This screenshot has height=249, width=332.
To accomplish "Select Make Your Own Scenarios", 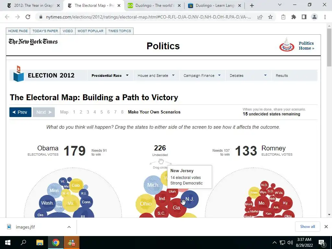I will (x=154, y=112).
